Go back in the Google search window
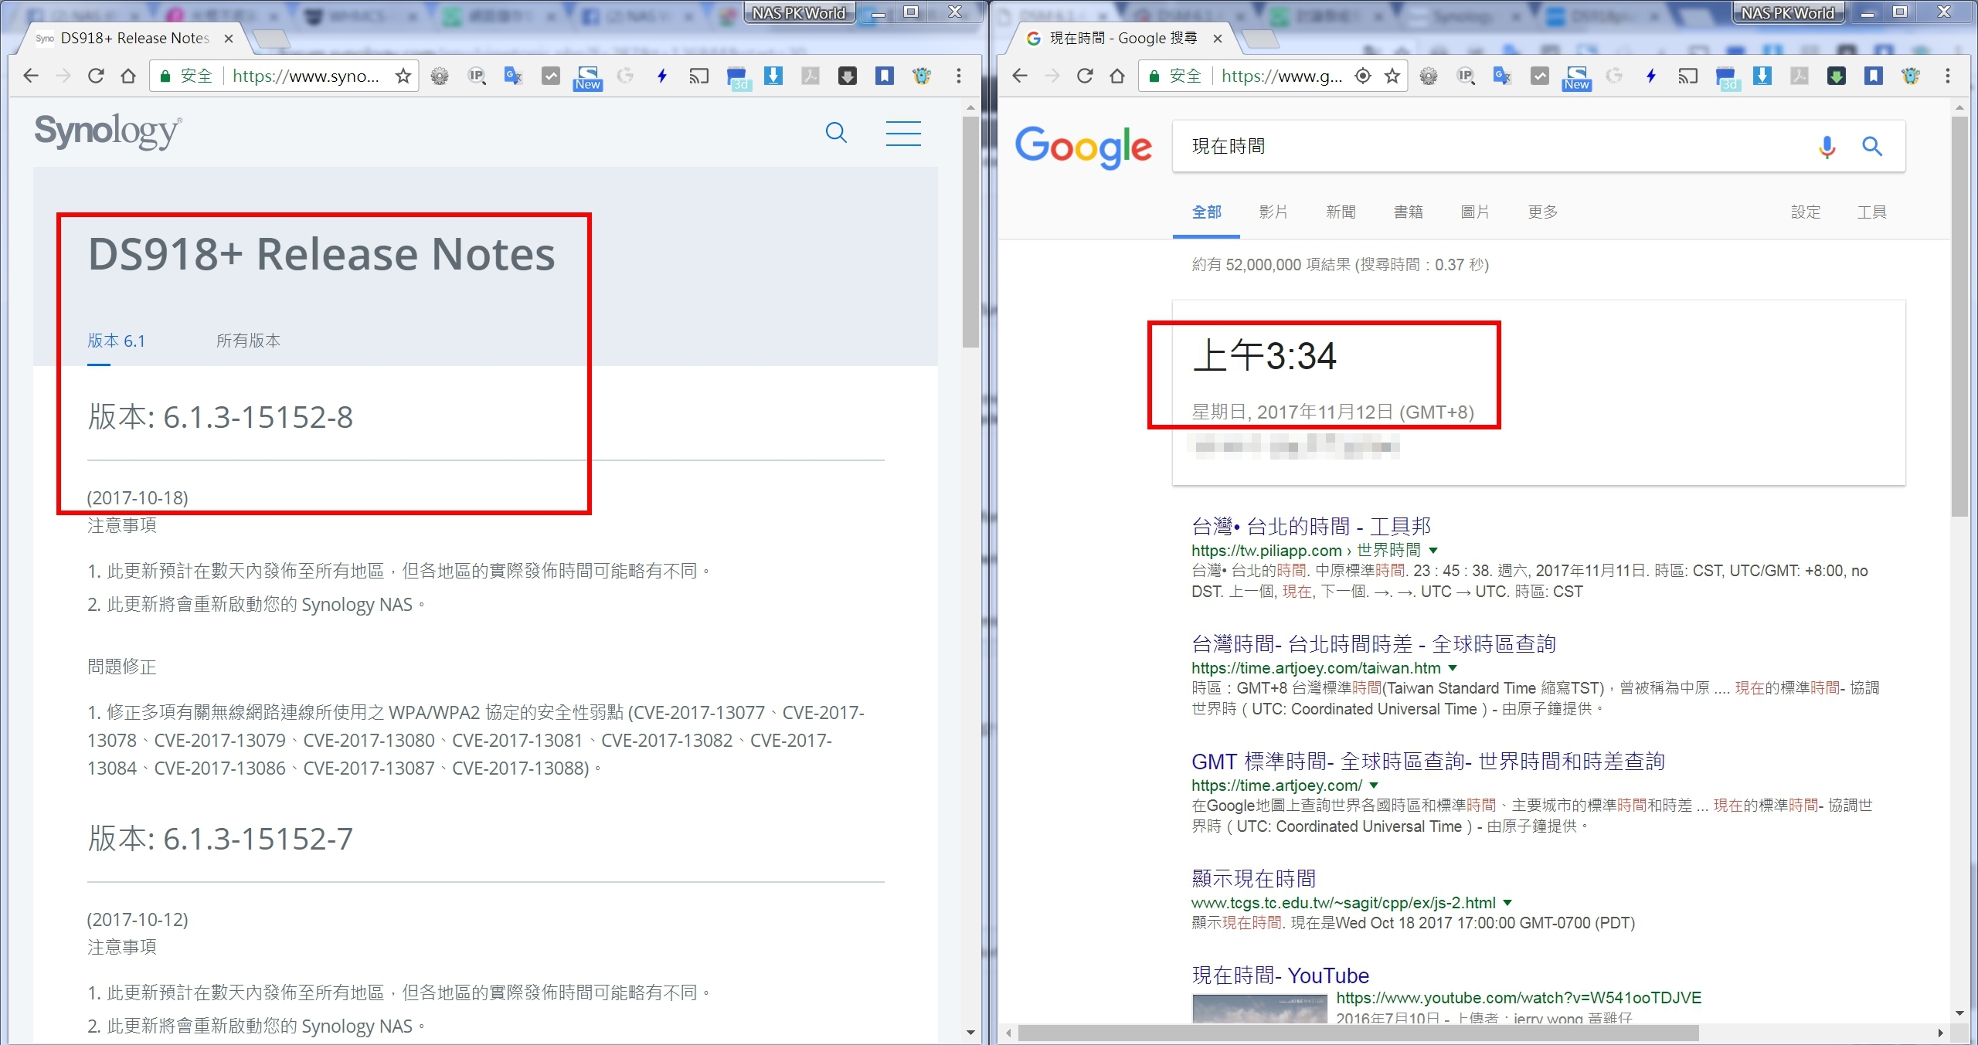 tap(1020, 76)
